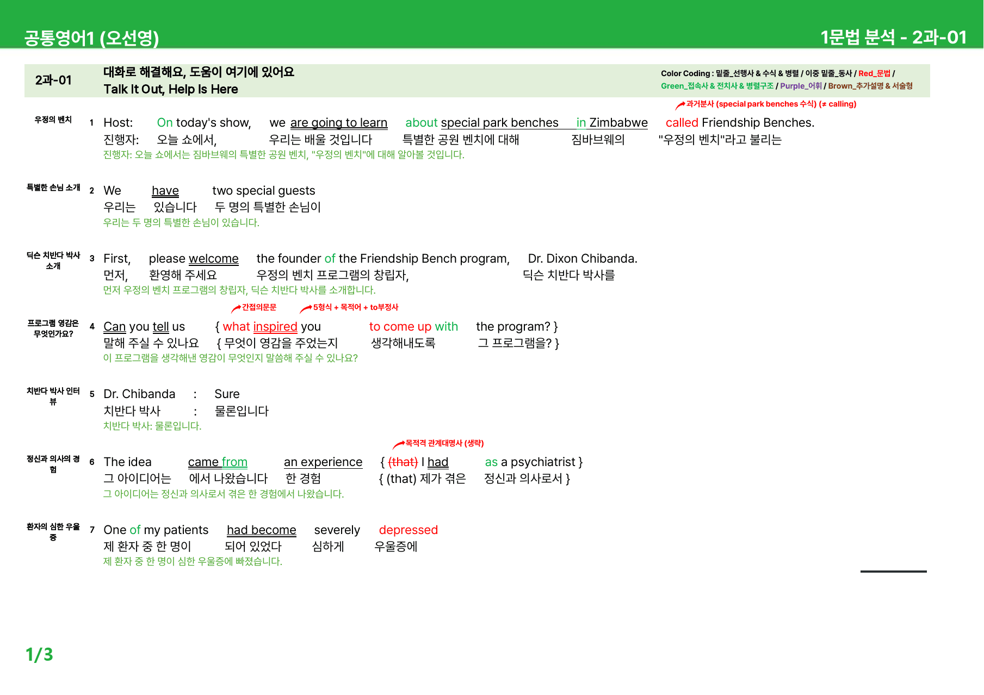Click the Korean gloss '우울증에'
The image size is (984, 695).
(396, 547)
